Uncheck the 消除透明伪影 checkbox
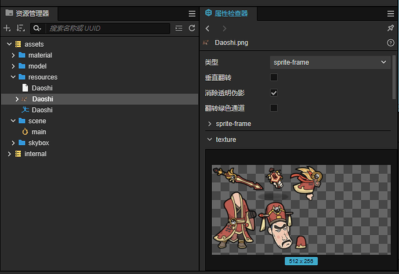This screenshot has height=274, width=399. click(x=274, y=93)
